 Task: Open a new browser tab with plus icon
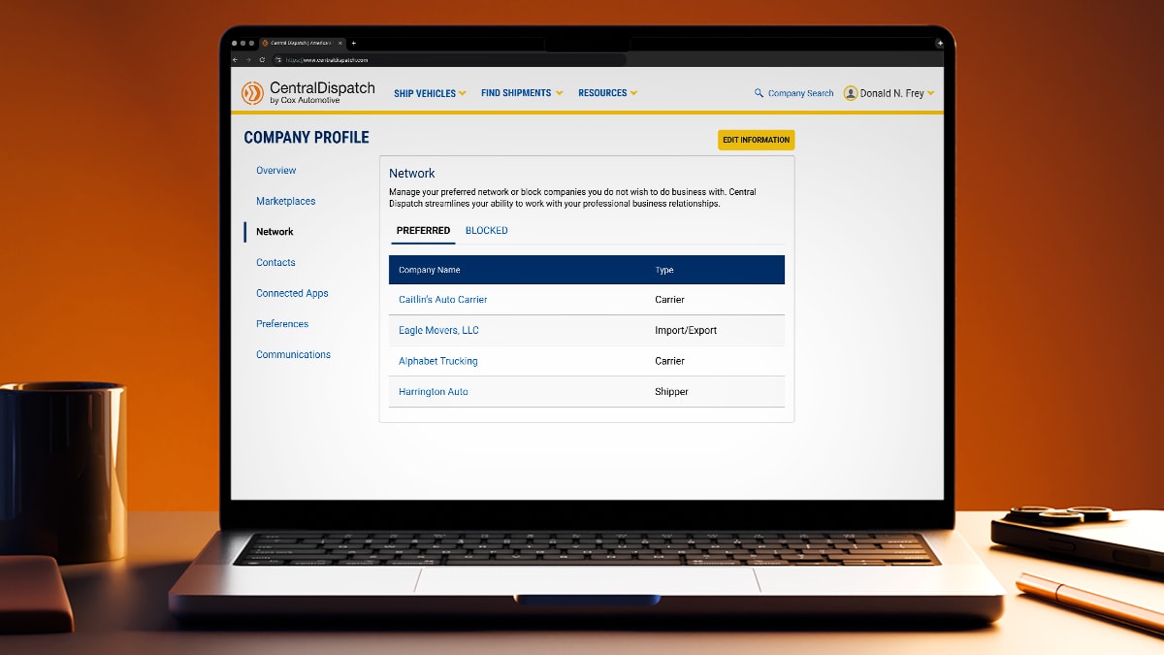click(x=354, y=44)
